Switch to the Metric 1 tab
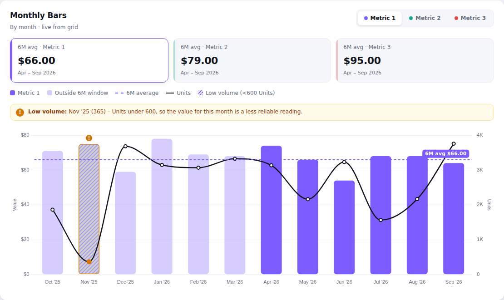504x300 pixels. click(x=380, y=18)
